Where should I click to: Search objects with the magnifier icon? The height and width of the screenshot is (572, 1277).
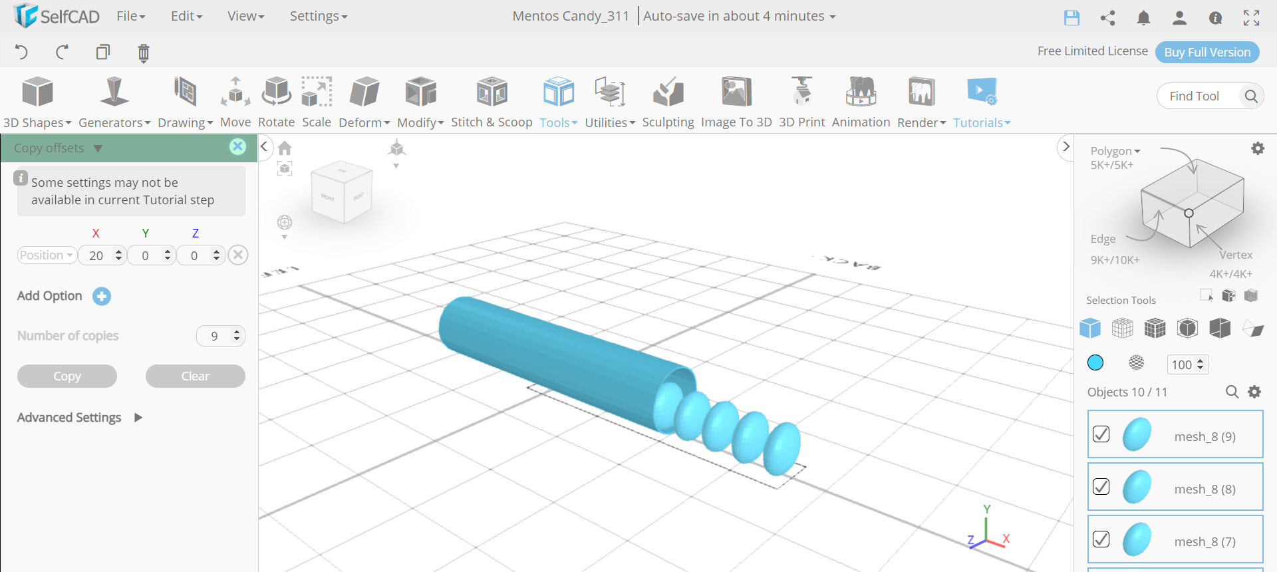click(x=1232, y=392)
